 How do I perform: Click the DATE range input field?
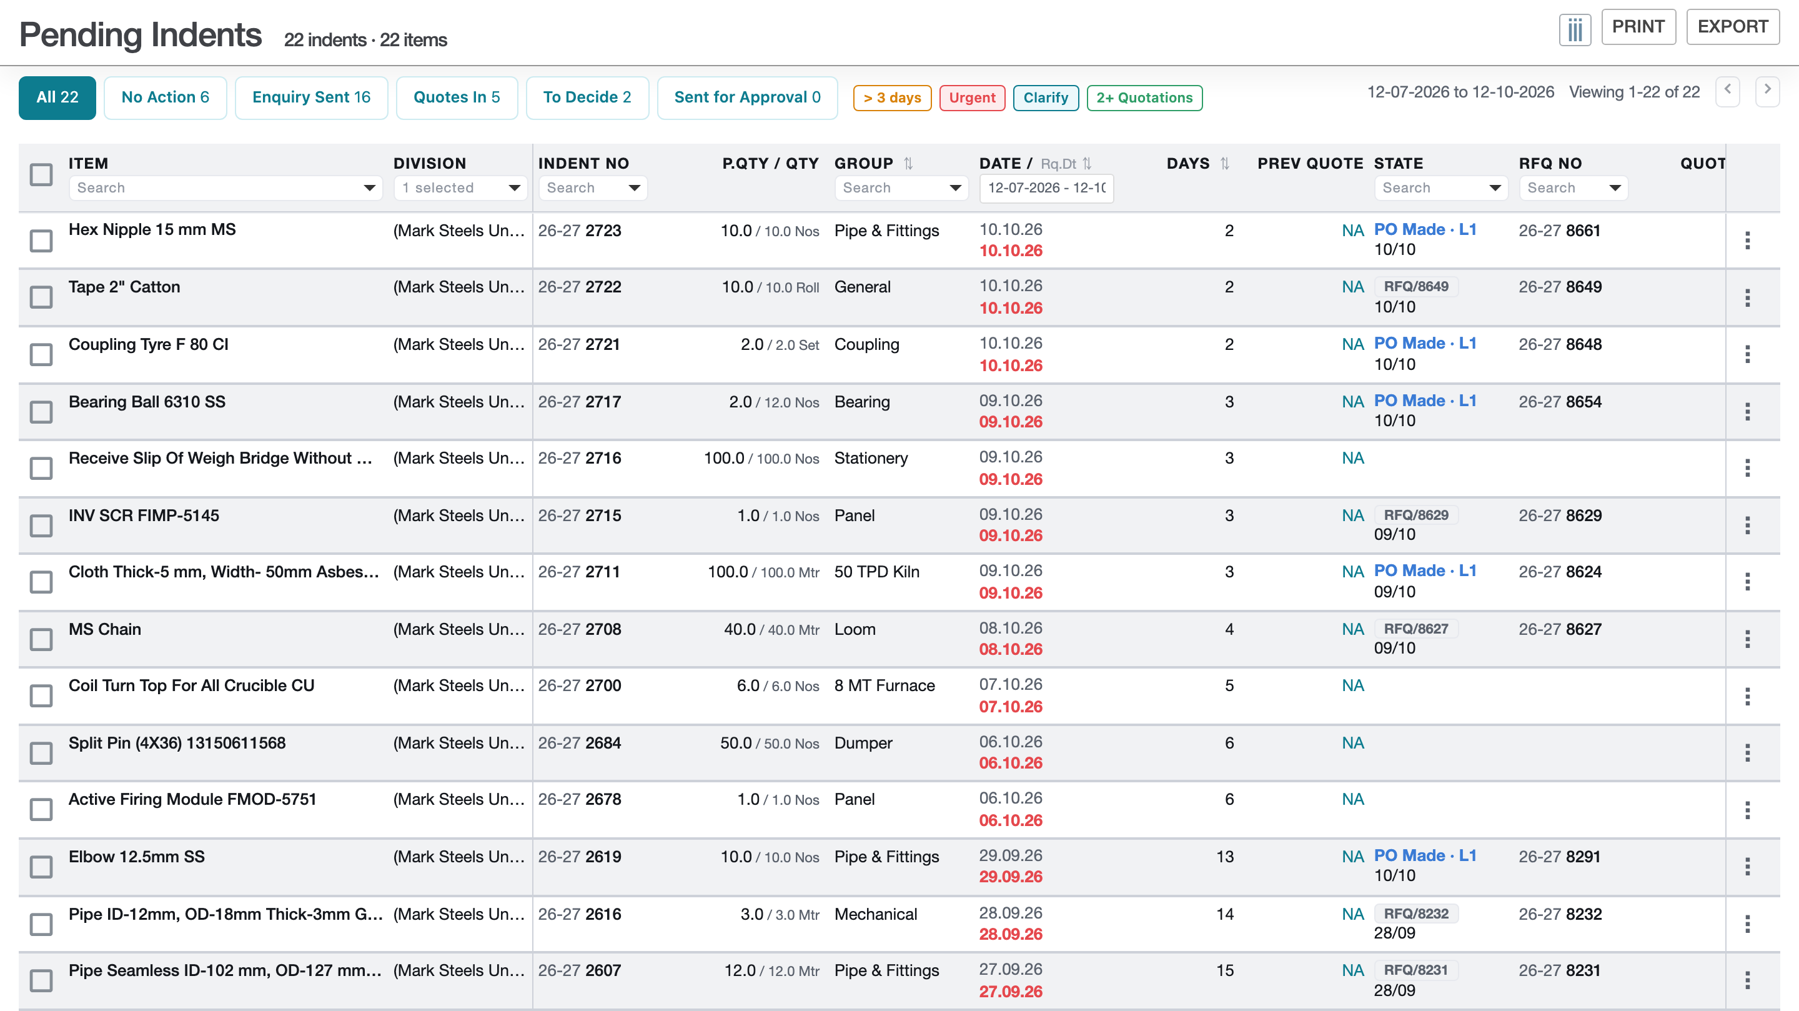point(1046,188)
